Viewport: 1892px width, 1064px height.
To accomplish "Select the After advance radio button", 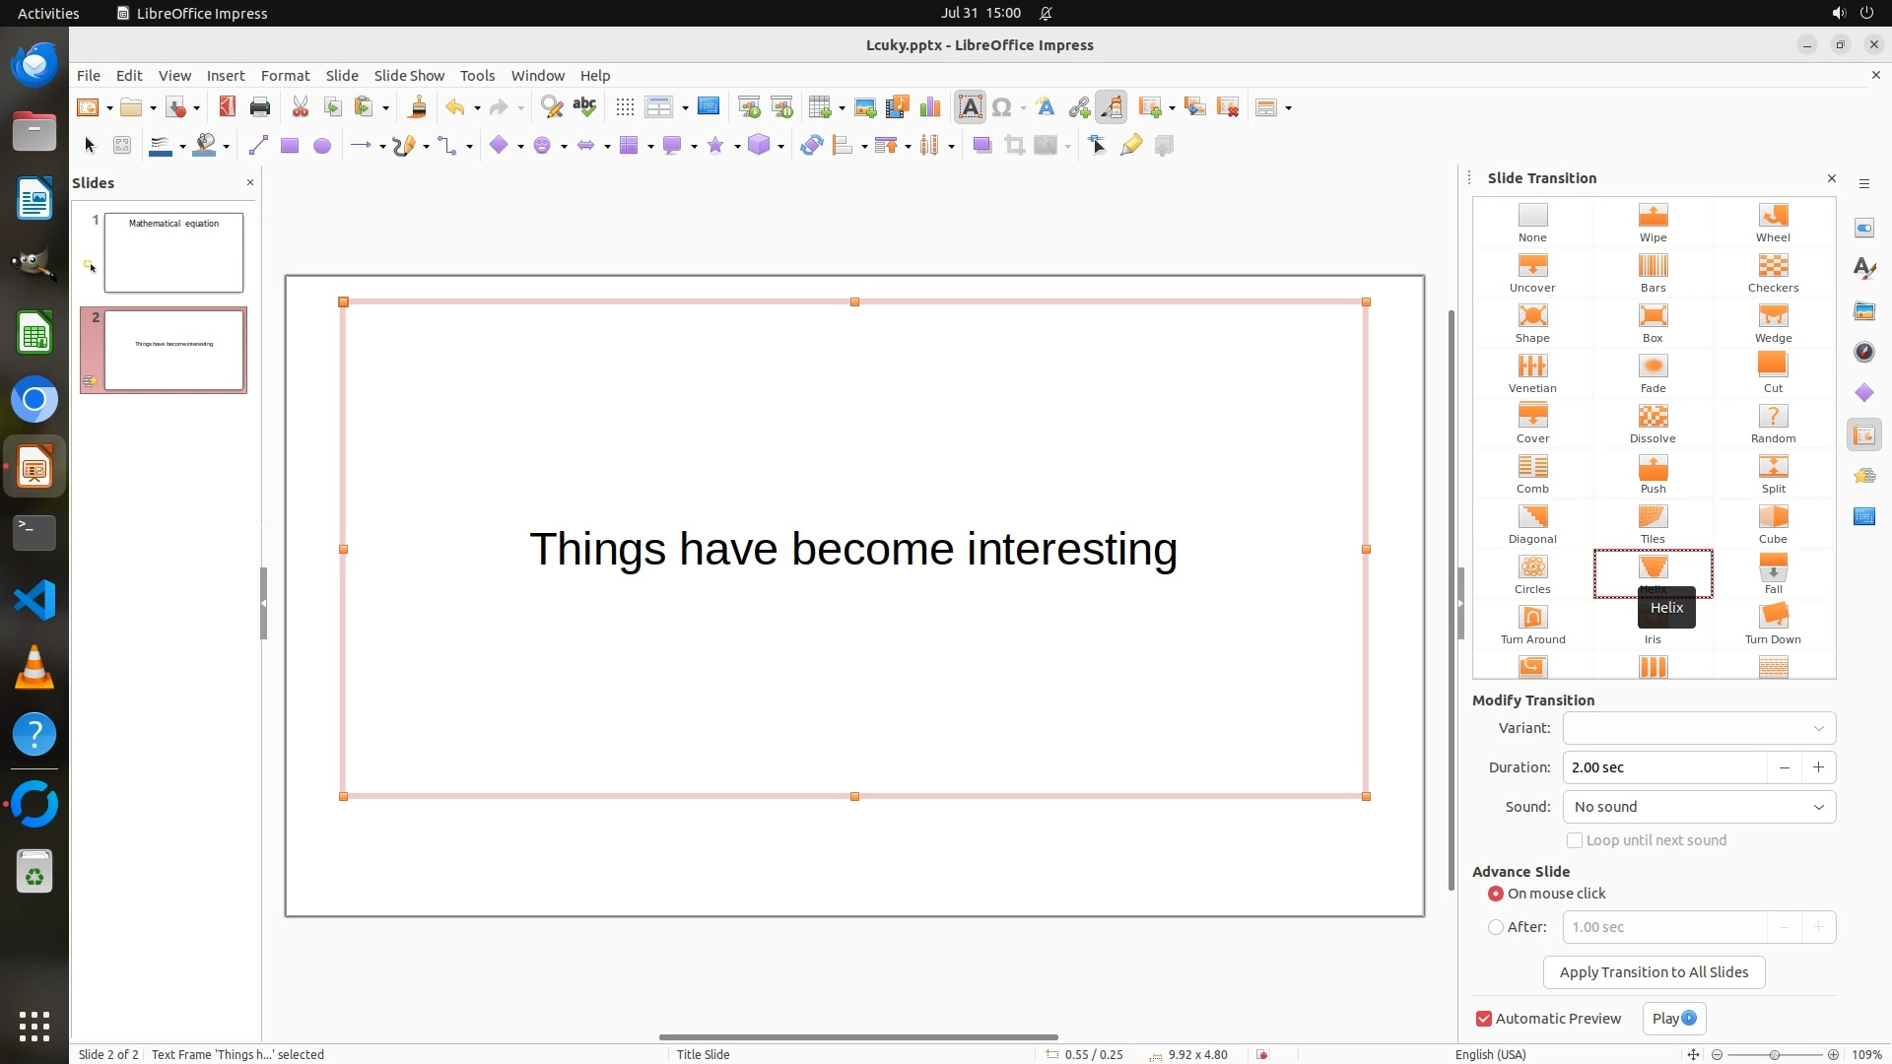I will coord(1496,927).
